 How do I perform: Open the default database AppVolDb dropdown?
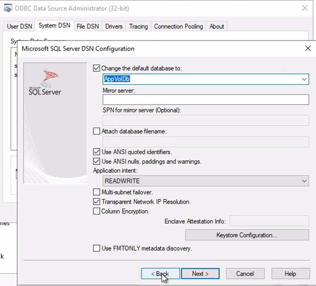[304, 79]
